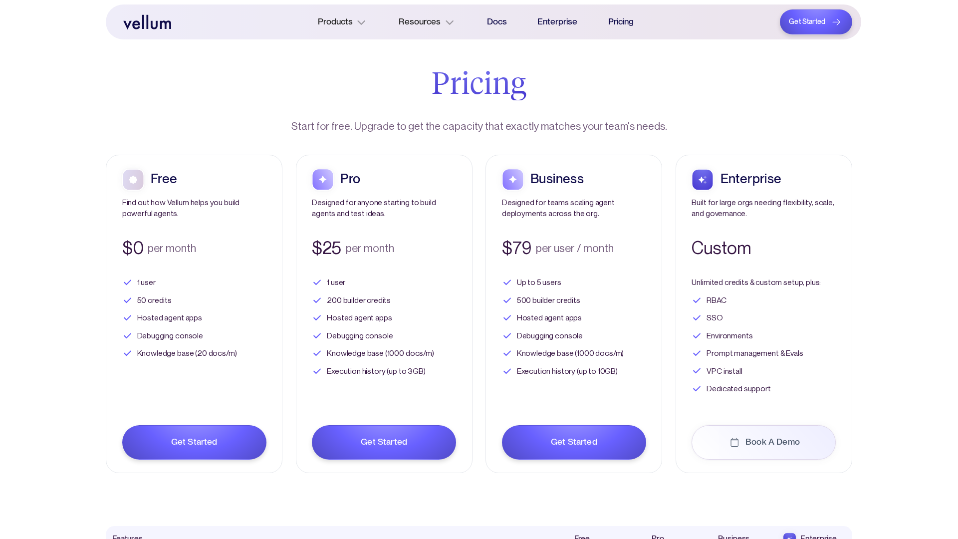The width and height of the screenshot is (958, 539).
Task: Click the Pro plan sparkle icon
Action: 323,180
